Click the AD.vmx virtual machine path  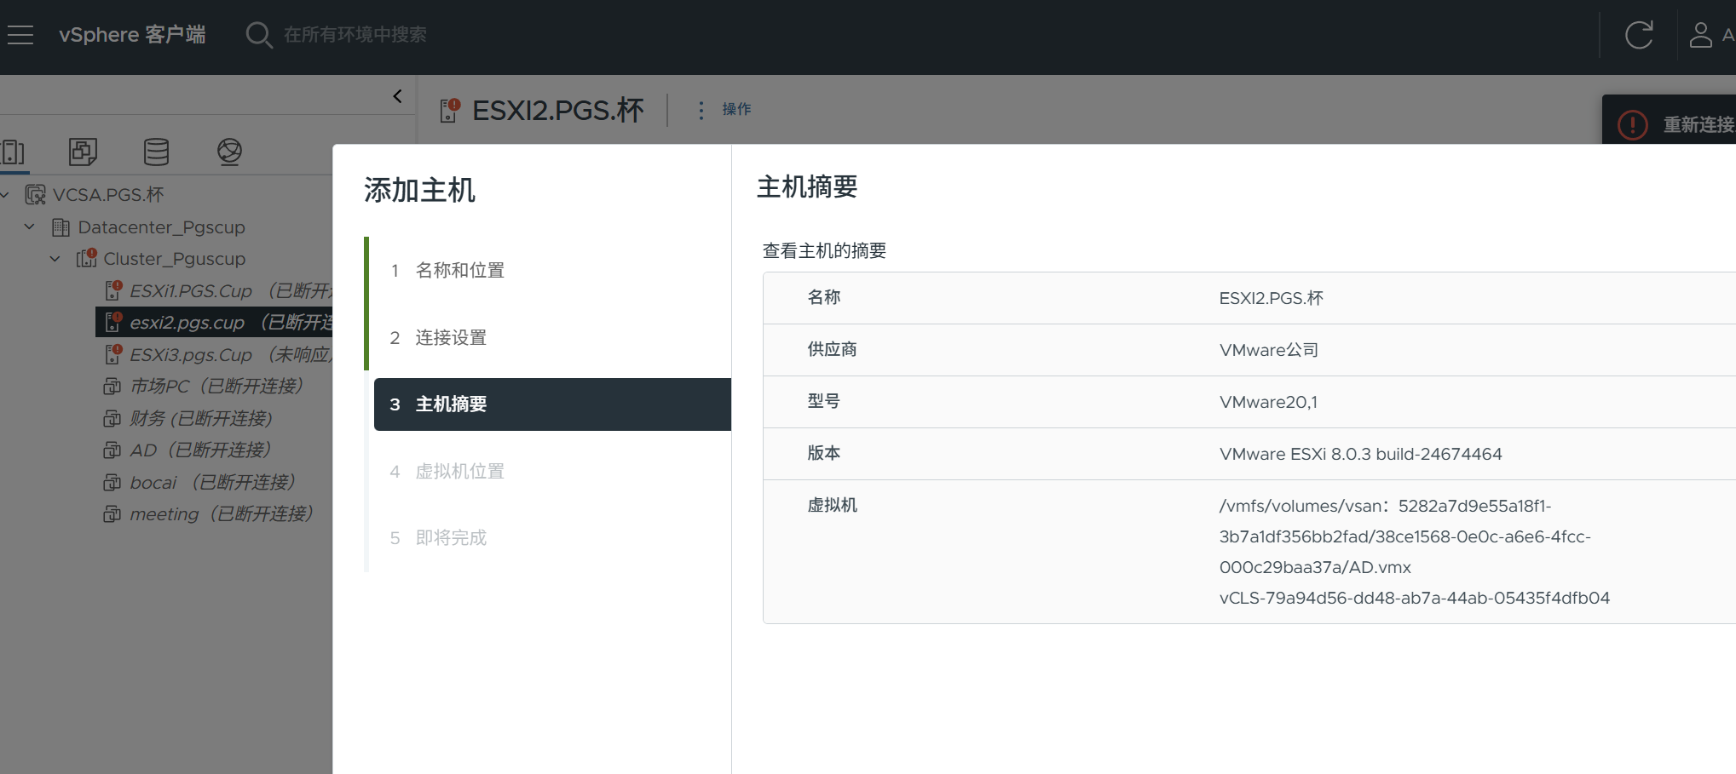click(1404, 536)
